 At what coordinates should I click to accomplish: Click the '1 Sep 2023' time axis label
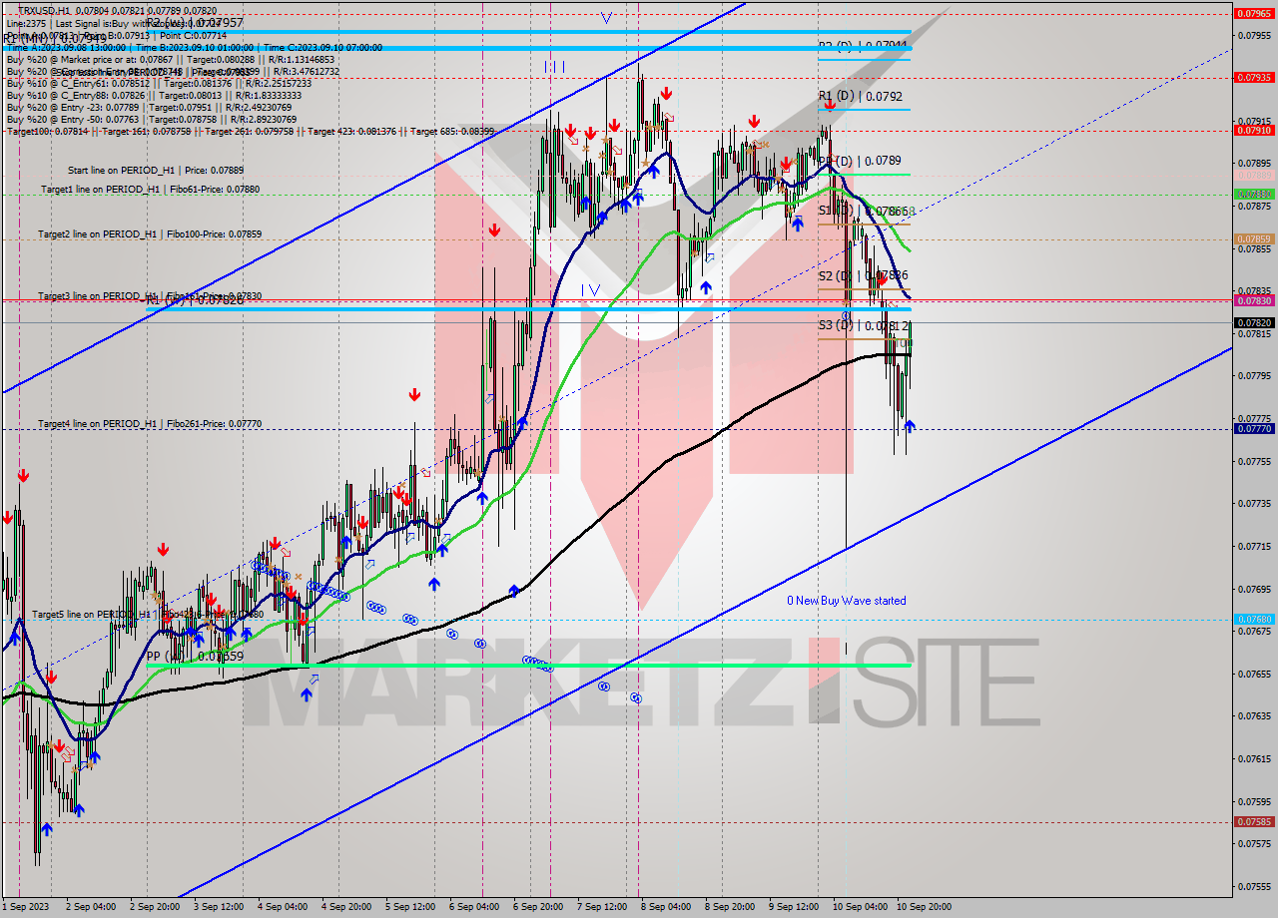tap(25, 907)
